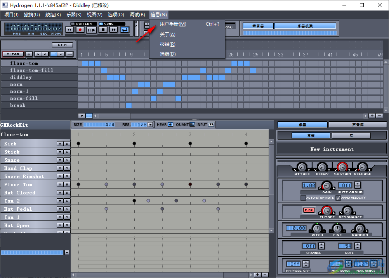Click the New instrument name field

pyautogui.click(x=332, y=149)
